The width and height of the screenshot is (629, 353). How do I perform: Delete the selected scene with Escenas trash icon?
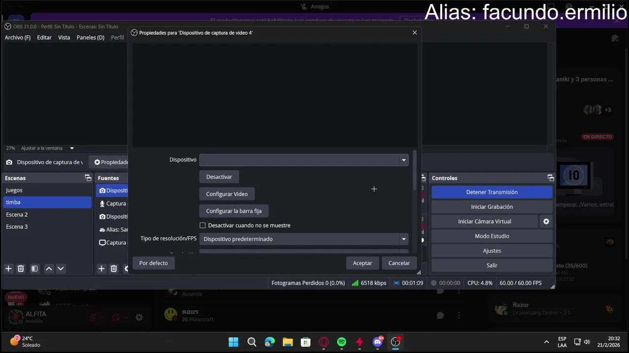21,269
